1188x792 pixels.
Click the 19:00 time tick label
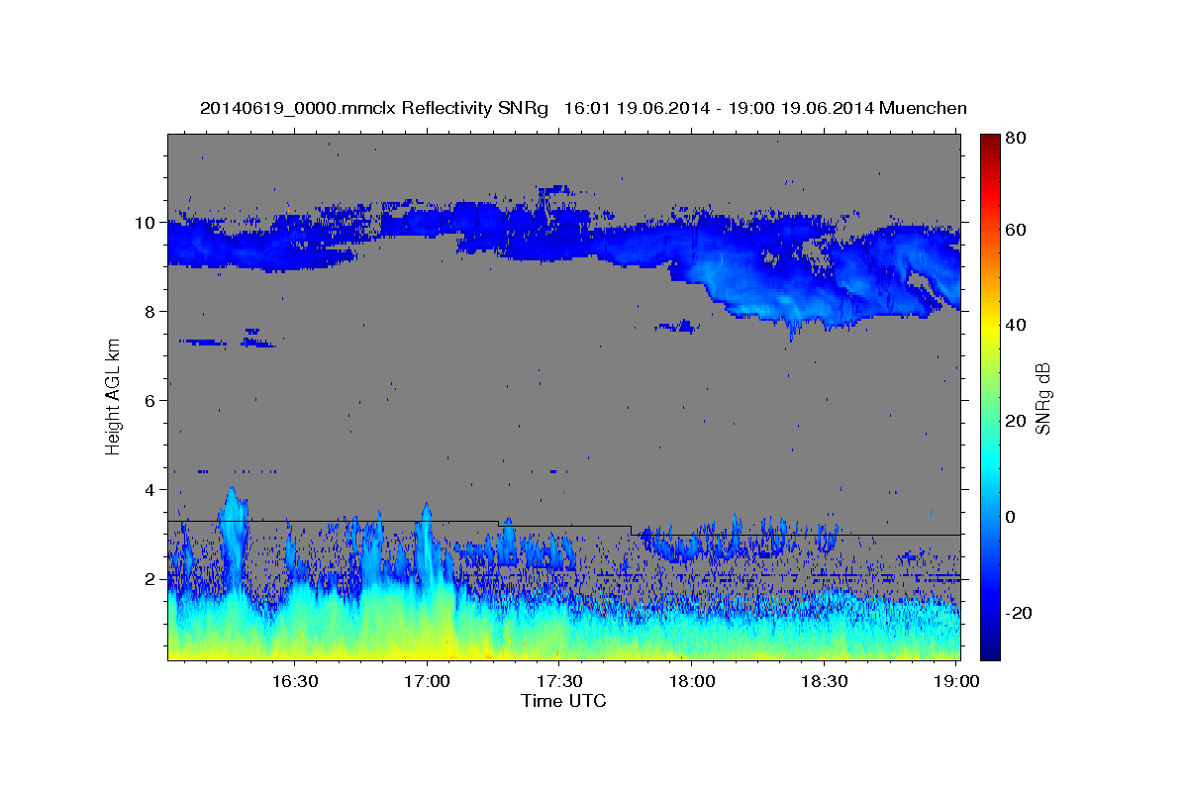956,681
